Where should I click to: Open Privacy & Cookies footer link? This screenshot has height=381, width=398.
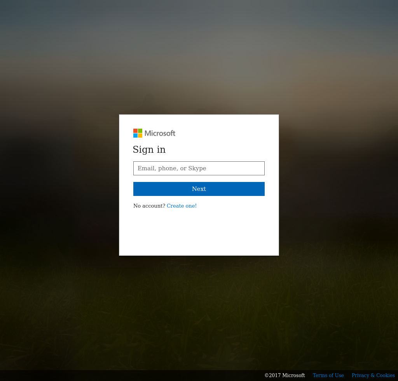coord(373,376)
